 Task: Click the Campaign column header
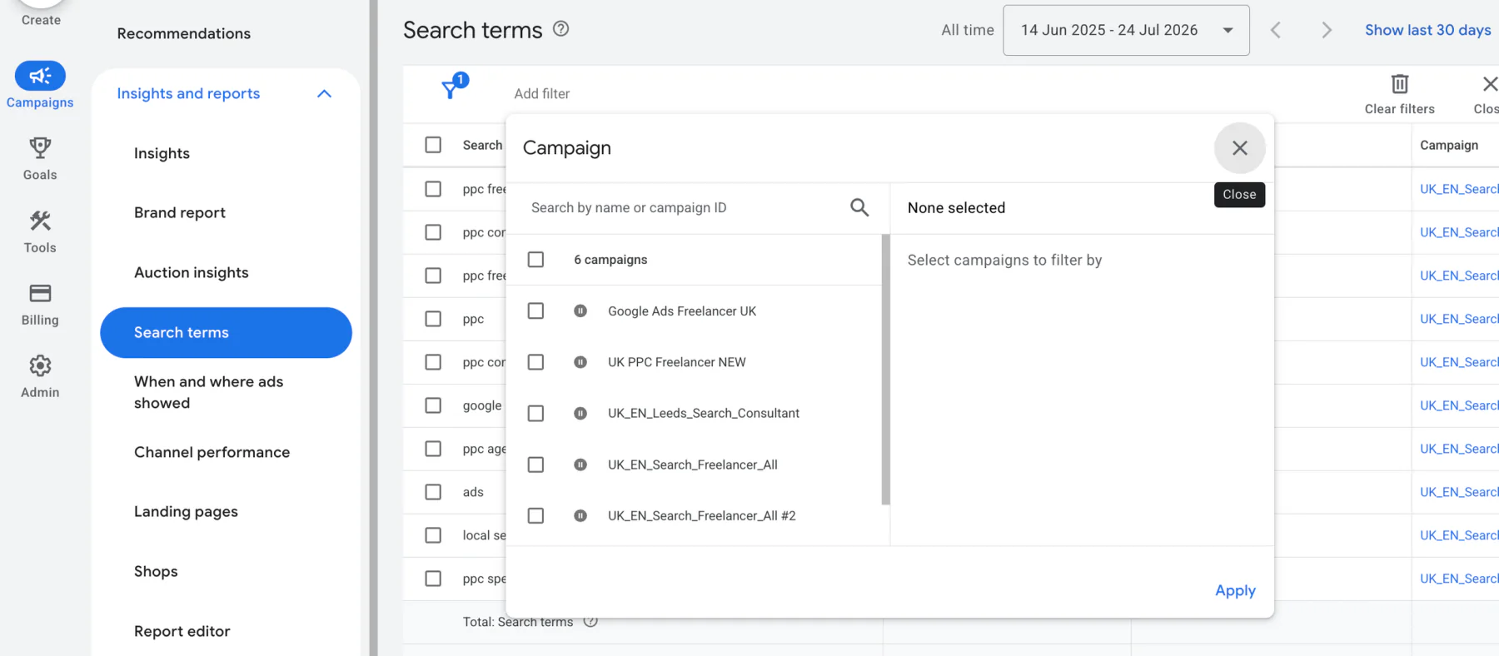(1449, 145)
